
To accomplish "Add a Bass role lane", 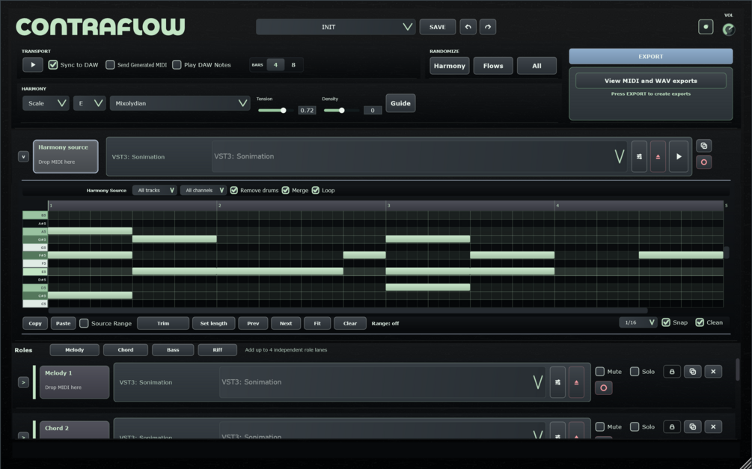I will point(173,350).
